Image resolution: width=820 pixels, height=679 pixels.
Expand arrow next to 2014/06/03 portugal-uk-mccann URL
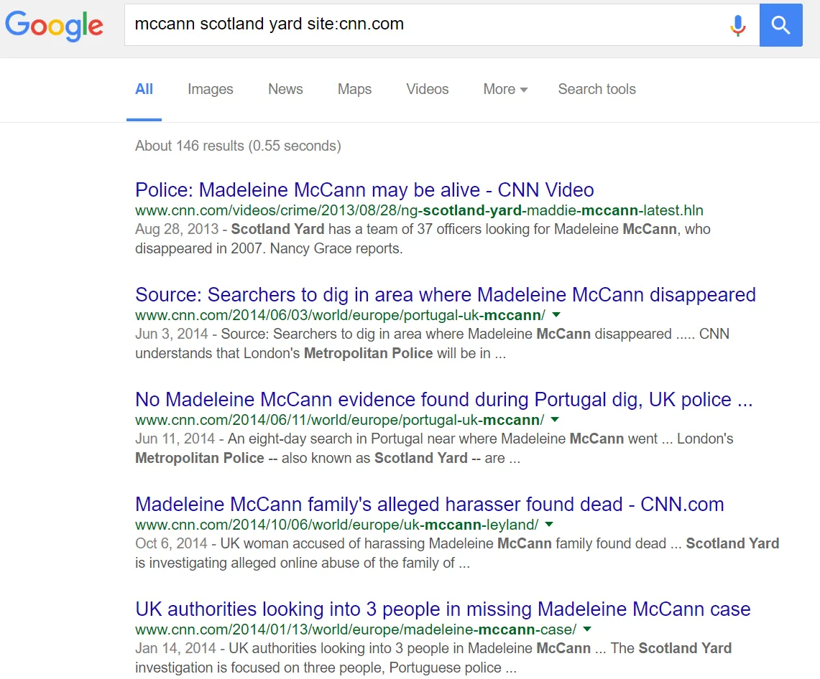pos(556,315)
